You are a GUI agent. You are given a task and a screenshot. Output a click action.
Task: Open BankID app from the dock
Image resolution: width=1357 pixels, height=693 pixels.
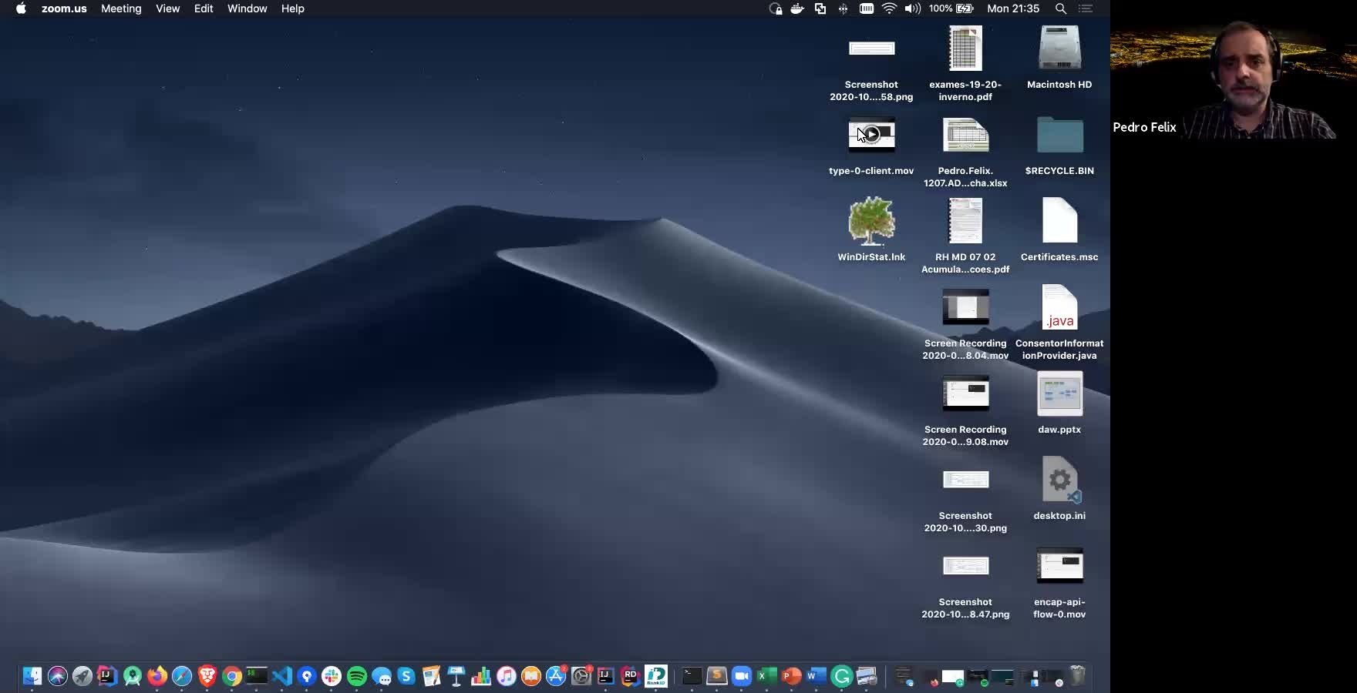(656, 676)
